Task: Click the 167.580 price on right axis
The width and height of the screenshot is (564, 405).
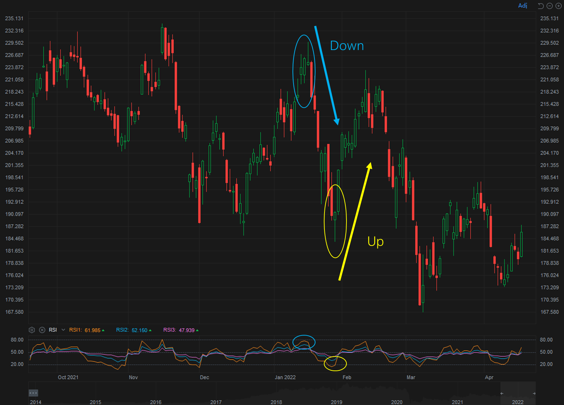Action: pos(550,312)
